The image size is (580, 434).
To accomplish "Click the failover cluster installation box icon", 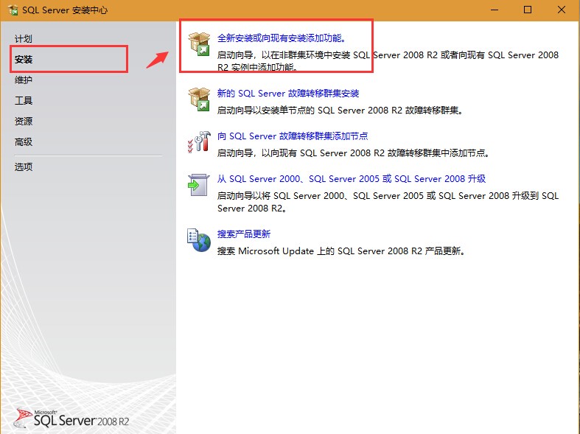I will pyautogui.click(x=199, y=99).
